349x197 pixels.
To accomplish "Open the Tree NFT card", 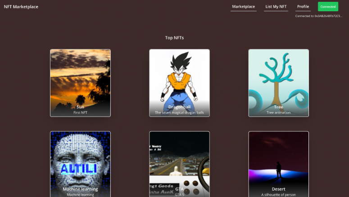I will (x=278, y=83).
